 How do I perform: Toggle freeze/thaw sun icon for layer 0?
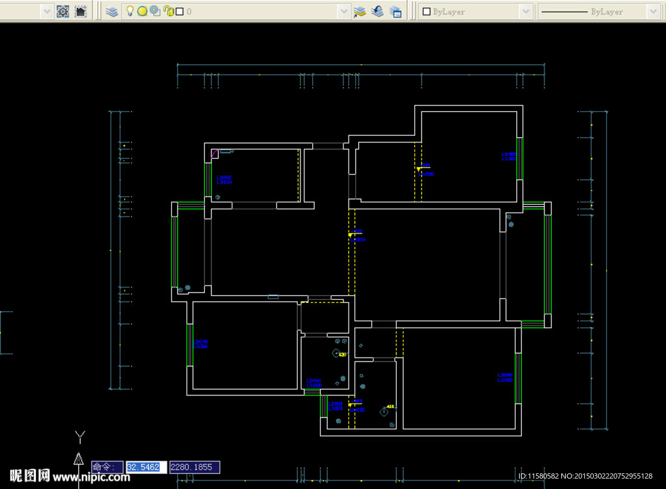click(142, 11)
